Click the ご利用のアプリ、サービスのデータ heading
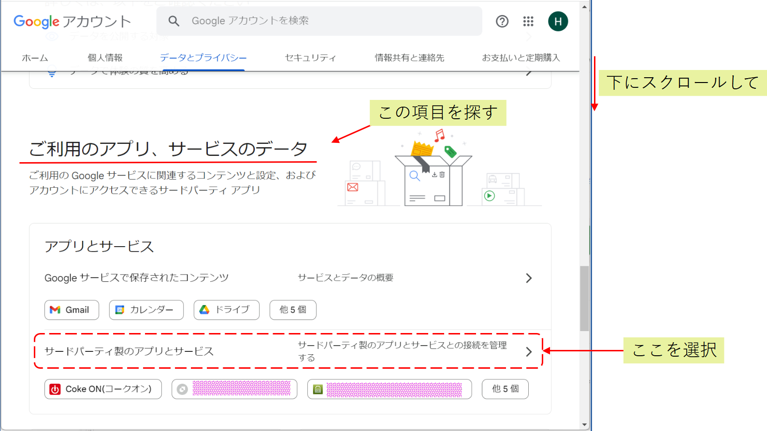 point(168,149)
